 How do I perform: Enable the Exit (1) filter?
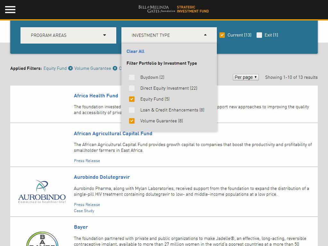click(259, 35)
